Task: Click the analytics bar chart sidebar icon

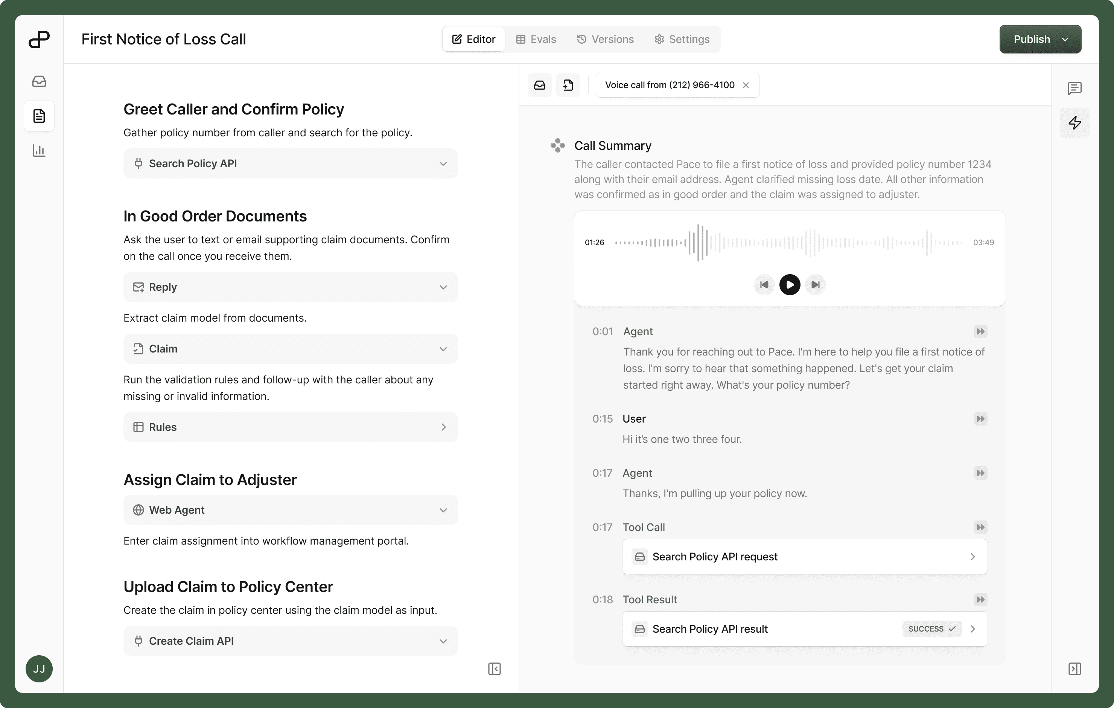Action: point(39,151)
